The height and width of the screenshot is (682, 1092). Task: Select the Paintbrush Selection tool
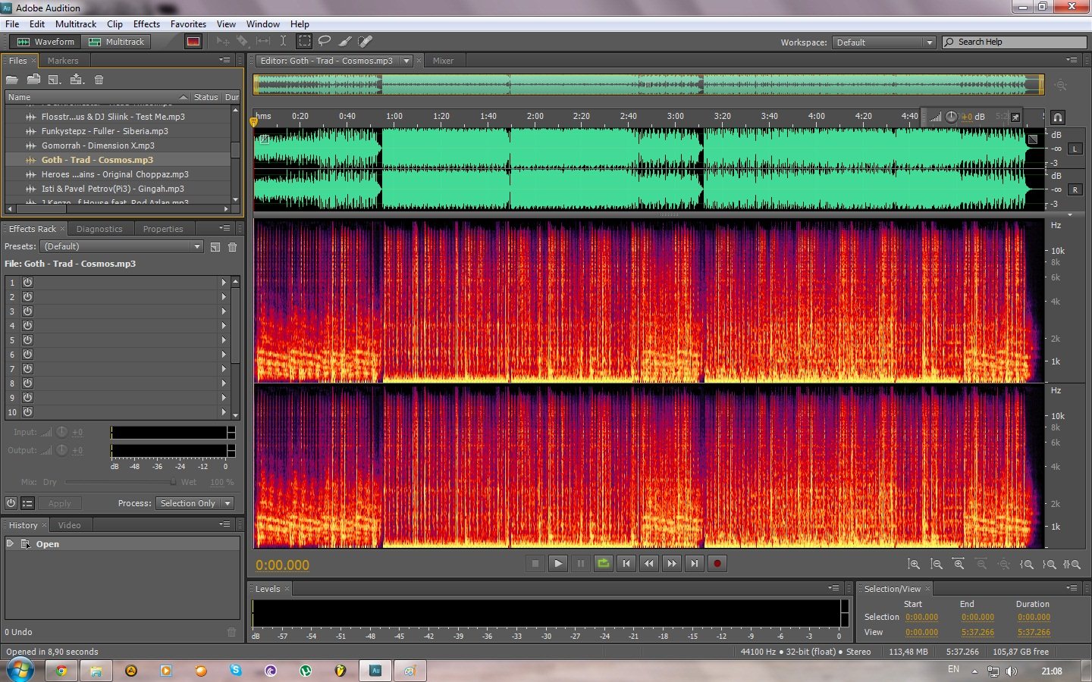(x=345, y=41)
